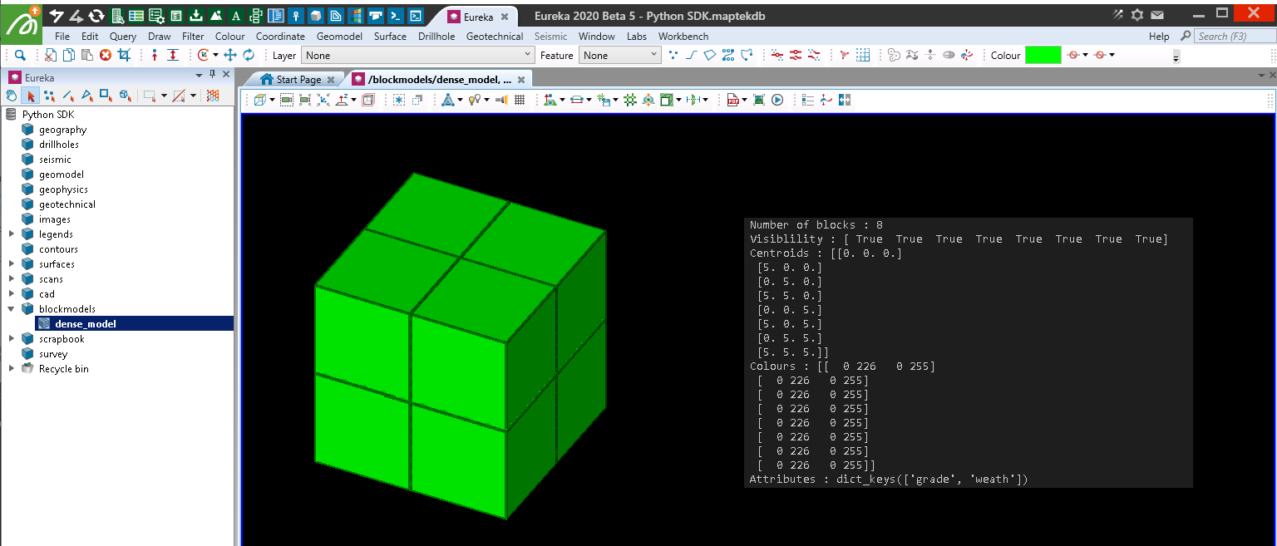Screen dimensions: 1277x546
Task: Click the crop tool icon
Action: pos(125,55)
